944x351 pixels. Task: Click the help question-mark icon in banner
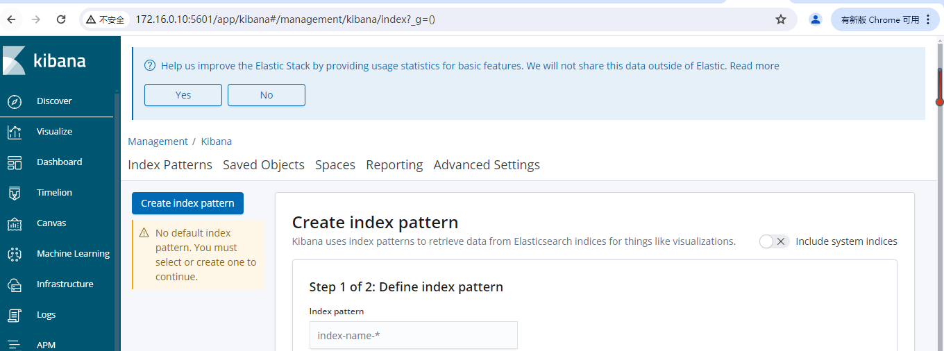click(x=150, y=66)
